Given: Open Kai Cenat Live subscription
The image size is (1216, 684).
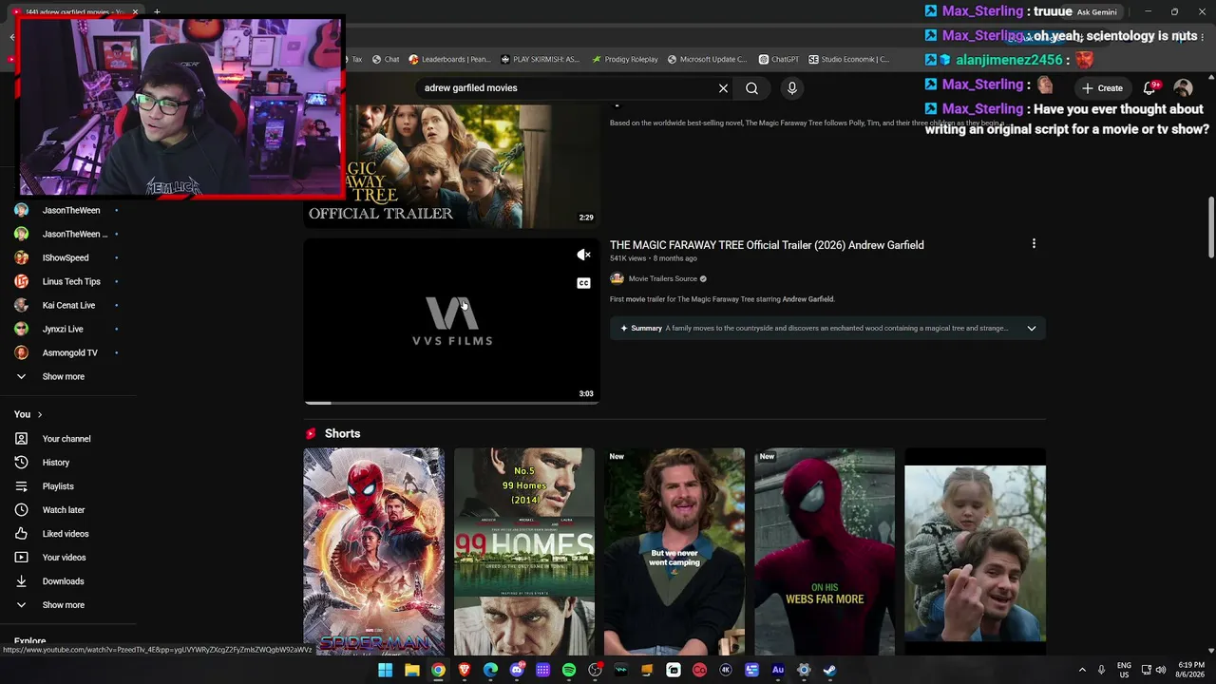Looking at the screenshot, I should [x=68, y=306].
